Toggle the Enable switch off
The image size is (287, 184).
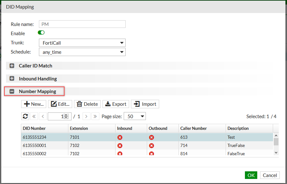(41, 33)
